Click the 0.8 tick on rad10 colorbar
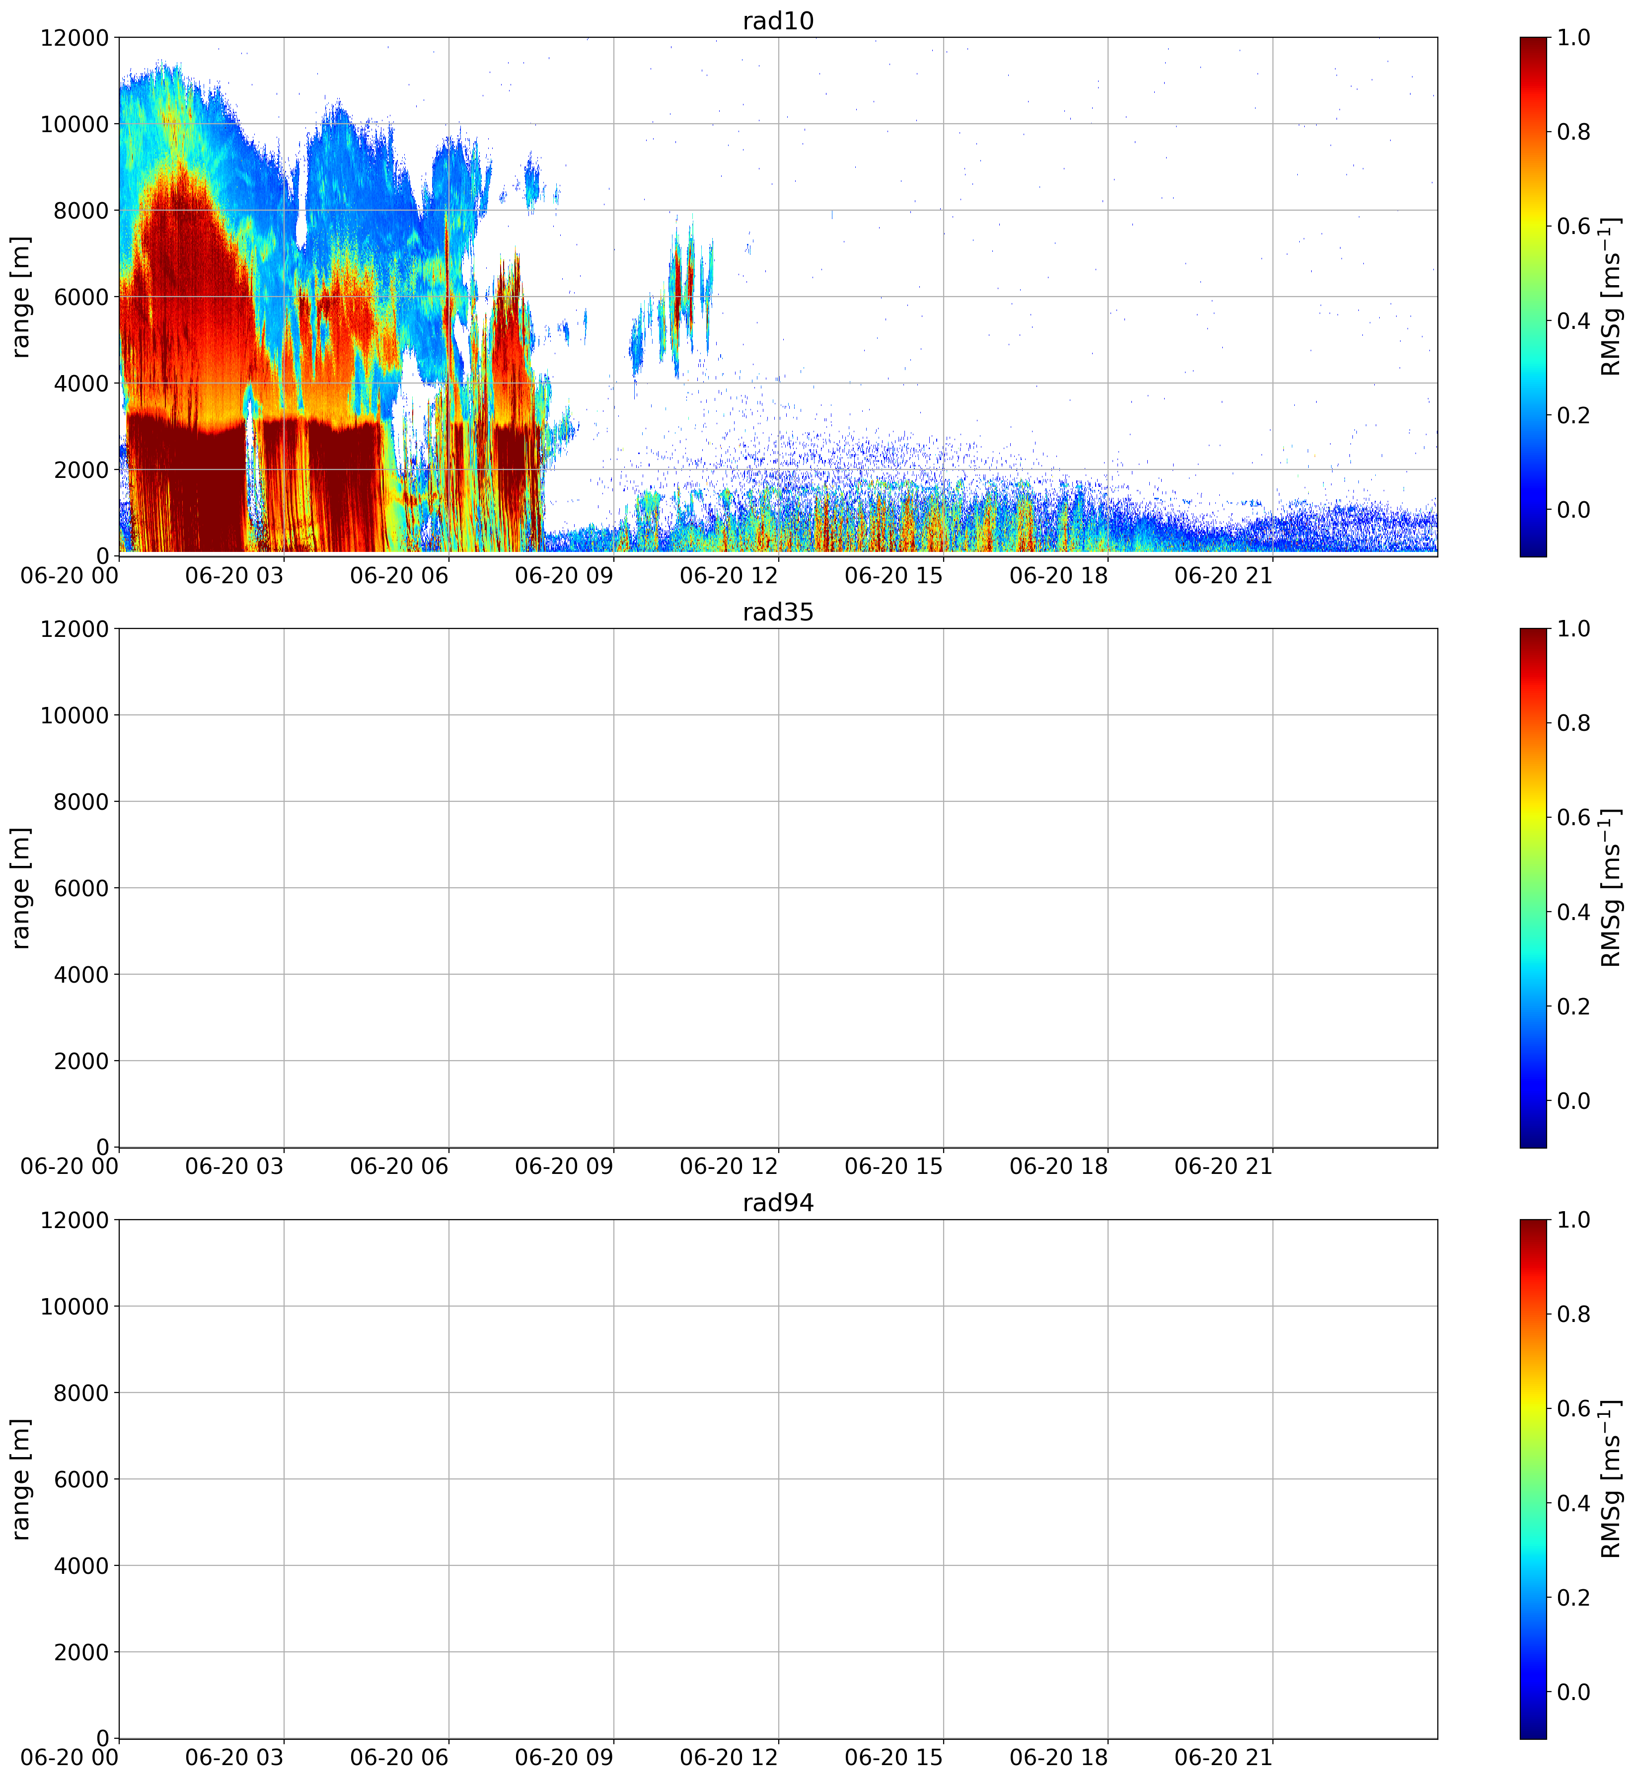This screenshot has height=1780, width=1636. (x=1573, y=132)
